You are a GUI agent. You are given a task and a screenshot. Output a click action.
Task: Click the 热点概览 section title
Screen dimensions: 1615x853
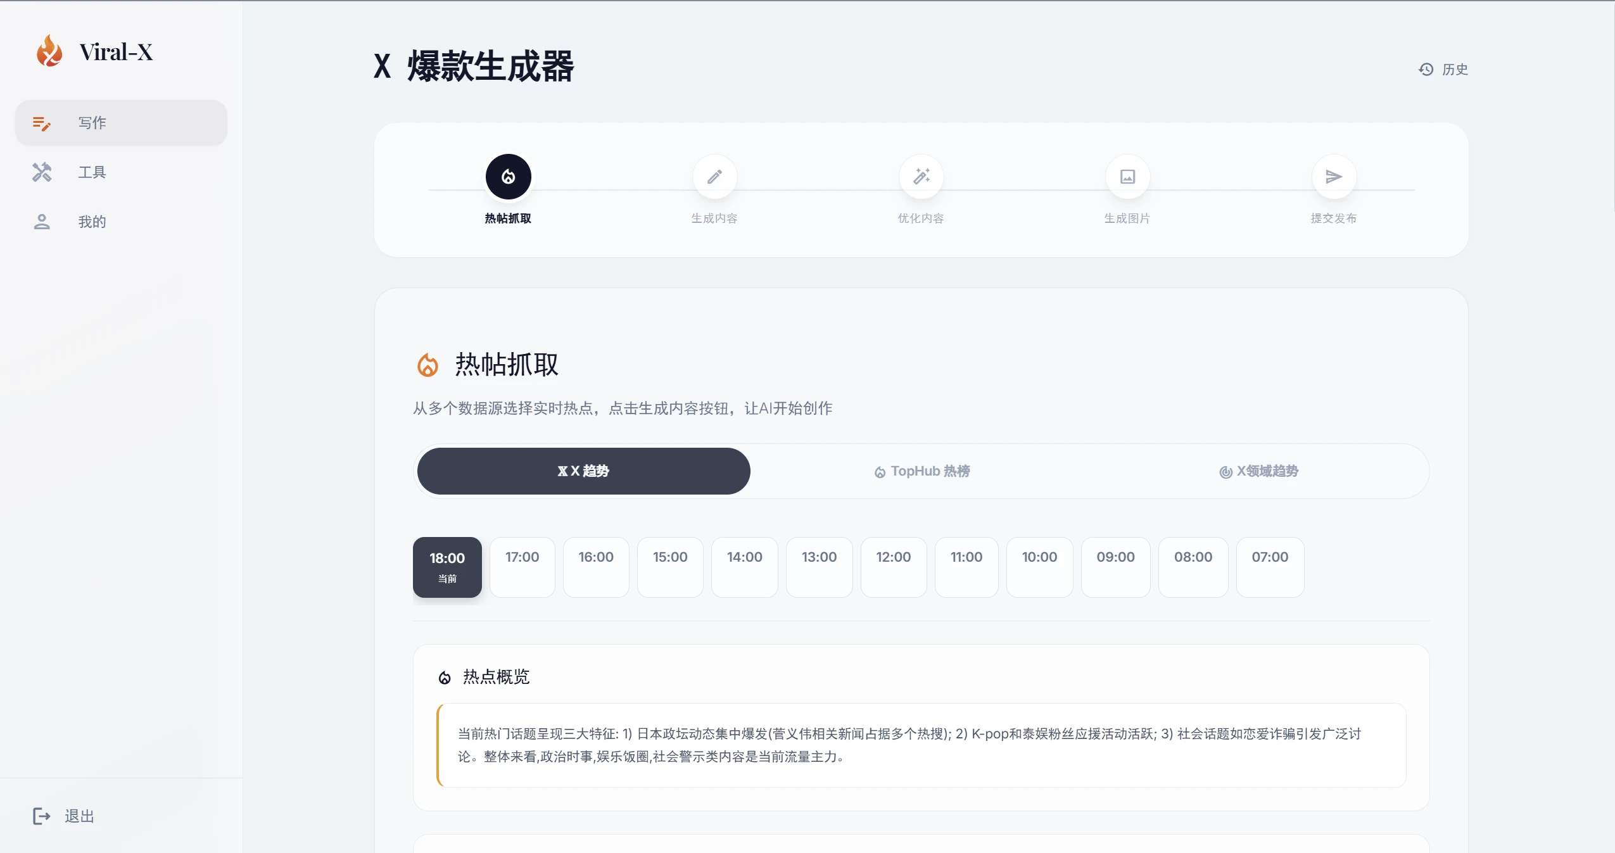[x=497, y=677]
